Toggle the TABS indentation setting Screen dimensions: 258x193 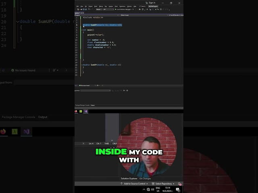coord(106,144)
